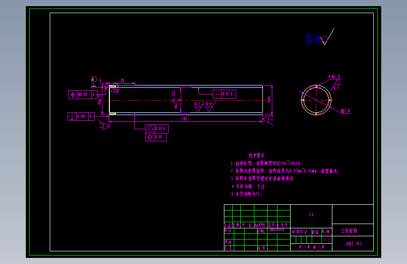
Task: Click the 0.04 perpendicularity tolerance value
Action: click(x=81, y=116)
